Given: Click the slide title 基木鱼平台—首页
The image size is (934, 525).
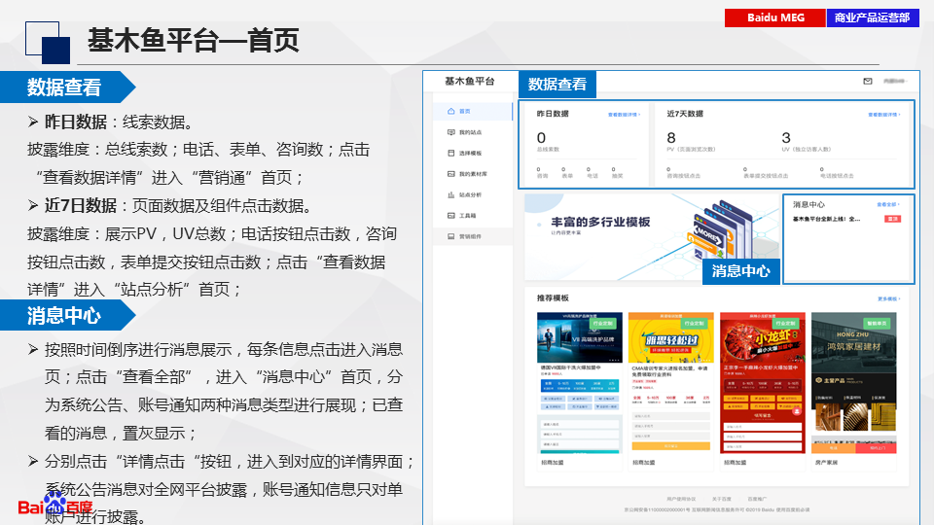Looking at the screenshot, I should (193, 41).
